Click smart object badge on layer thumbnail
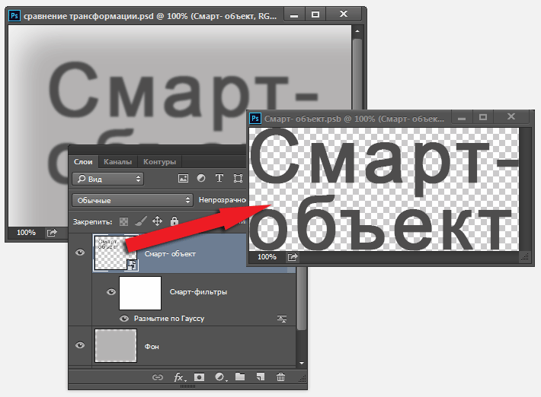541x397 pixels. click(132, 265)
